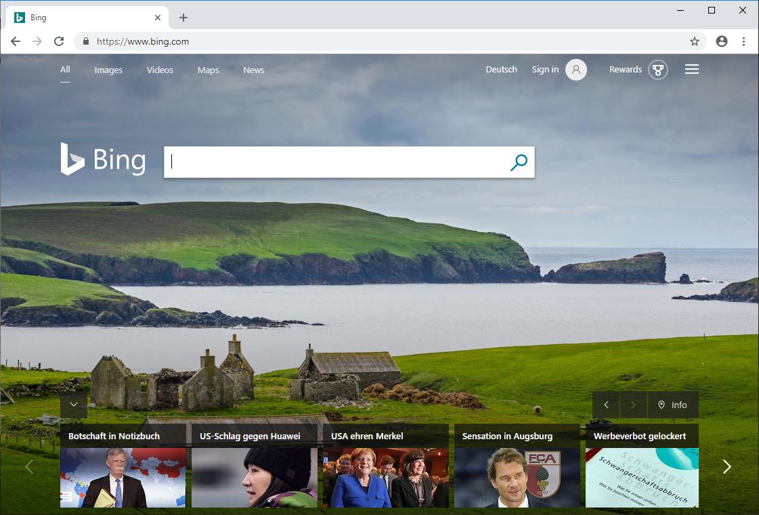759x515 pixels.
Task: Switch language to Deutsch
Action: pos(501,70)
